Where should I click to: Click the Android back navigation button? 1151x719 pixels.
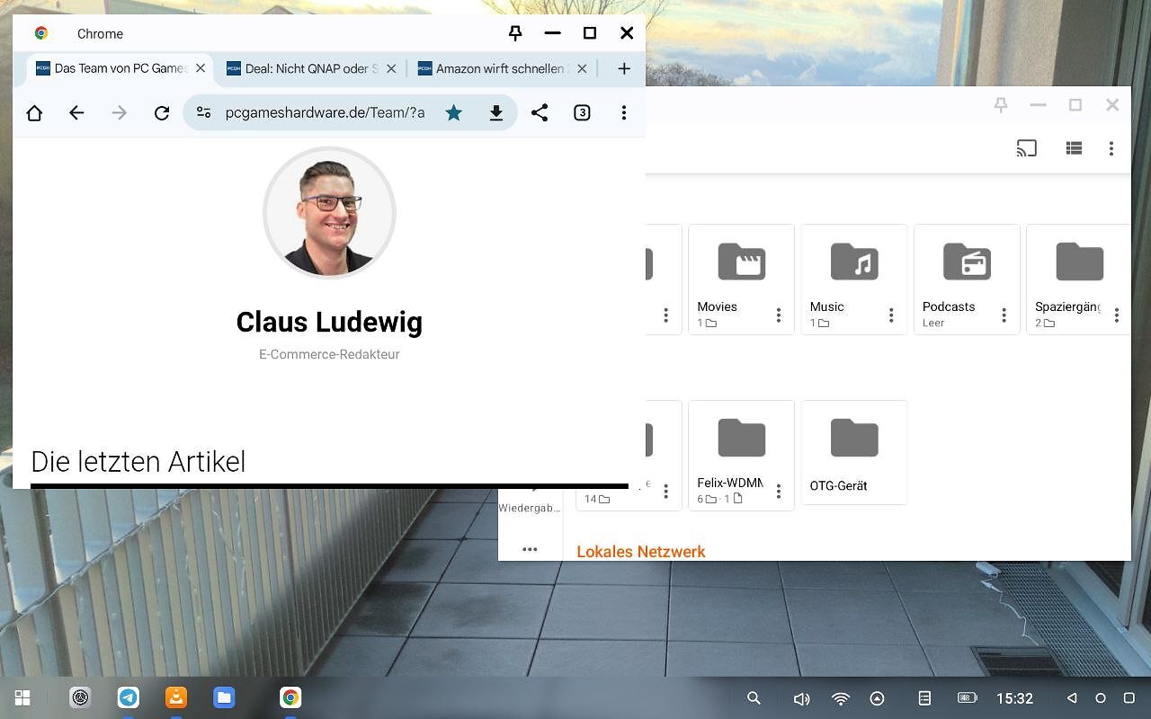pyautogui.click(x=1071, y=698)
